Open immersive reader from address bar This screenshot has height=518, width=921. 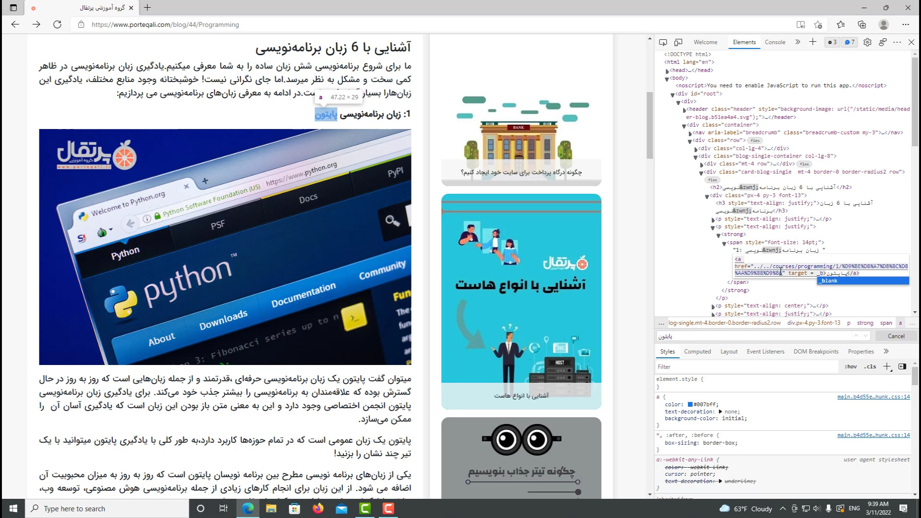801,24
